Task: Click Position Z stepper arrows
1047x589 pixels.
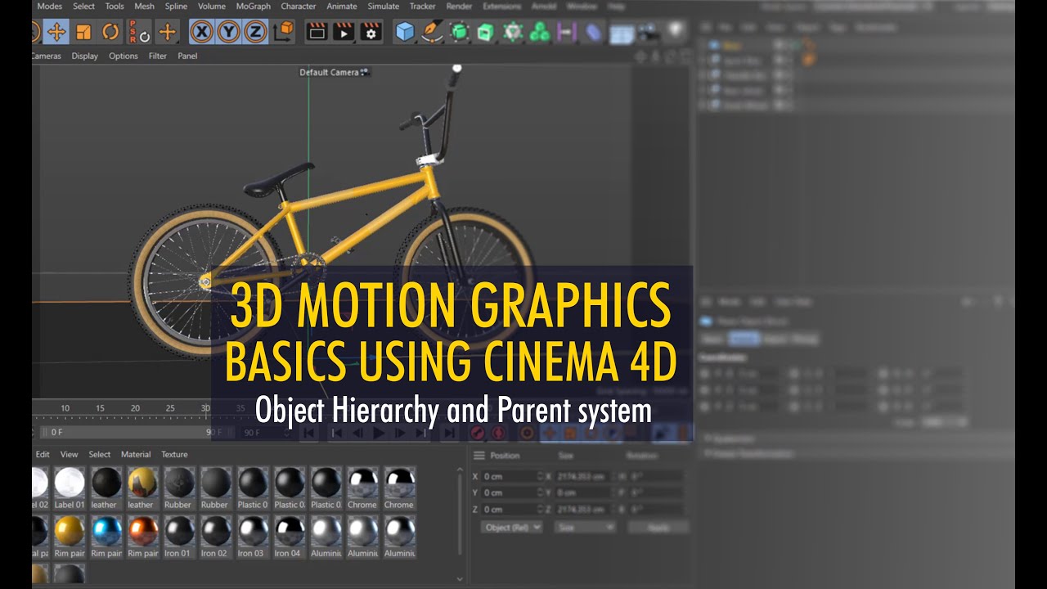Action: tap(540, 509)
